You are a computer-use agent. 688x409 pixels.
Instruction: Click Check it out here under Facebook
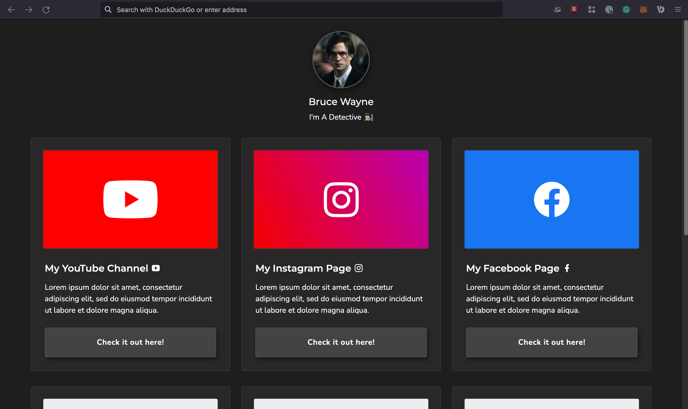tap(552, 342)
